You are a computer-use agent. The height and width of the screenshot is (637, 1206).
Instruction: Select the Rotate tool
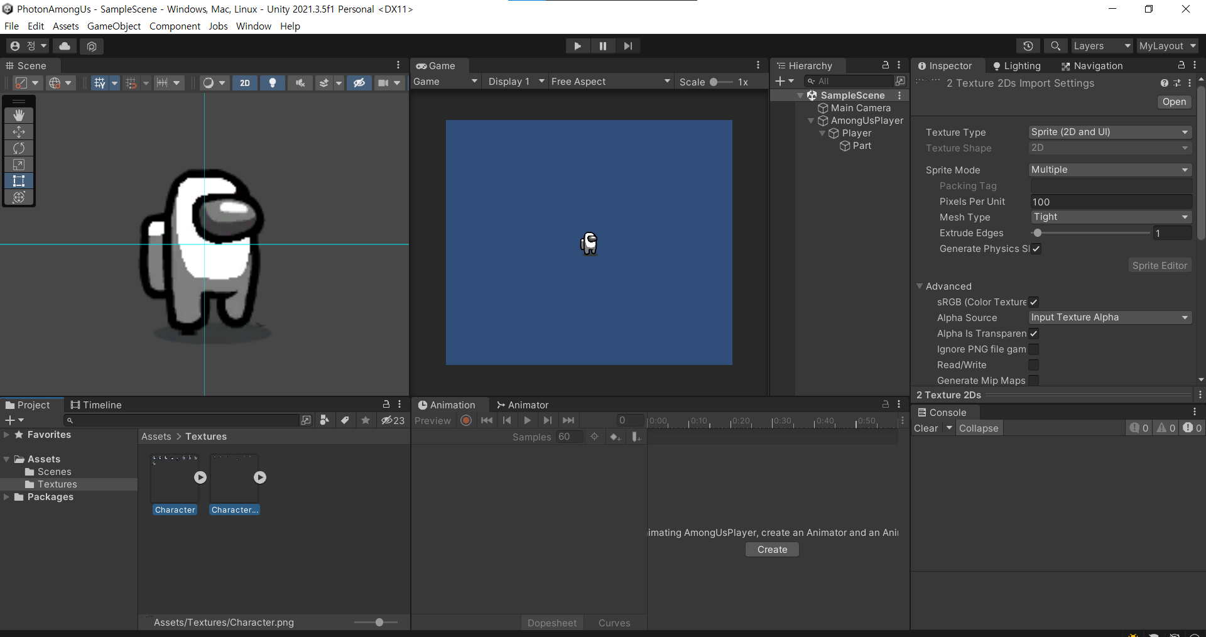19,148
